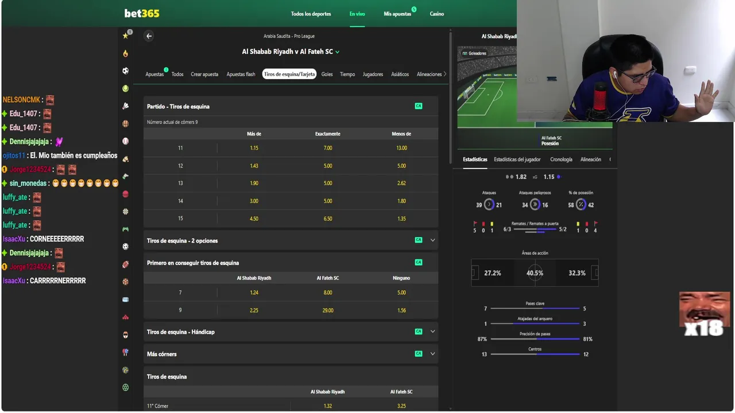735x413 pixels.
Task: Click cash-out badge on Primero en conseguir tiros
Action: pyautogui.click(x=419, y=262)
